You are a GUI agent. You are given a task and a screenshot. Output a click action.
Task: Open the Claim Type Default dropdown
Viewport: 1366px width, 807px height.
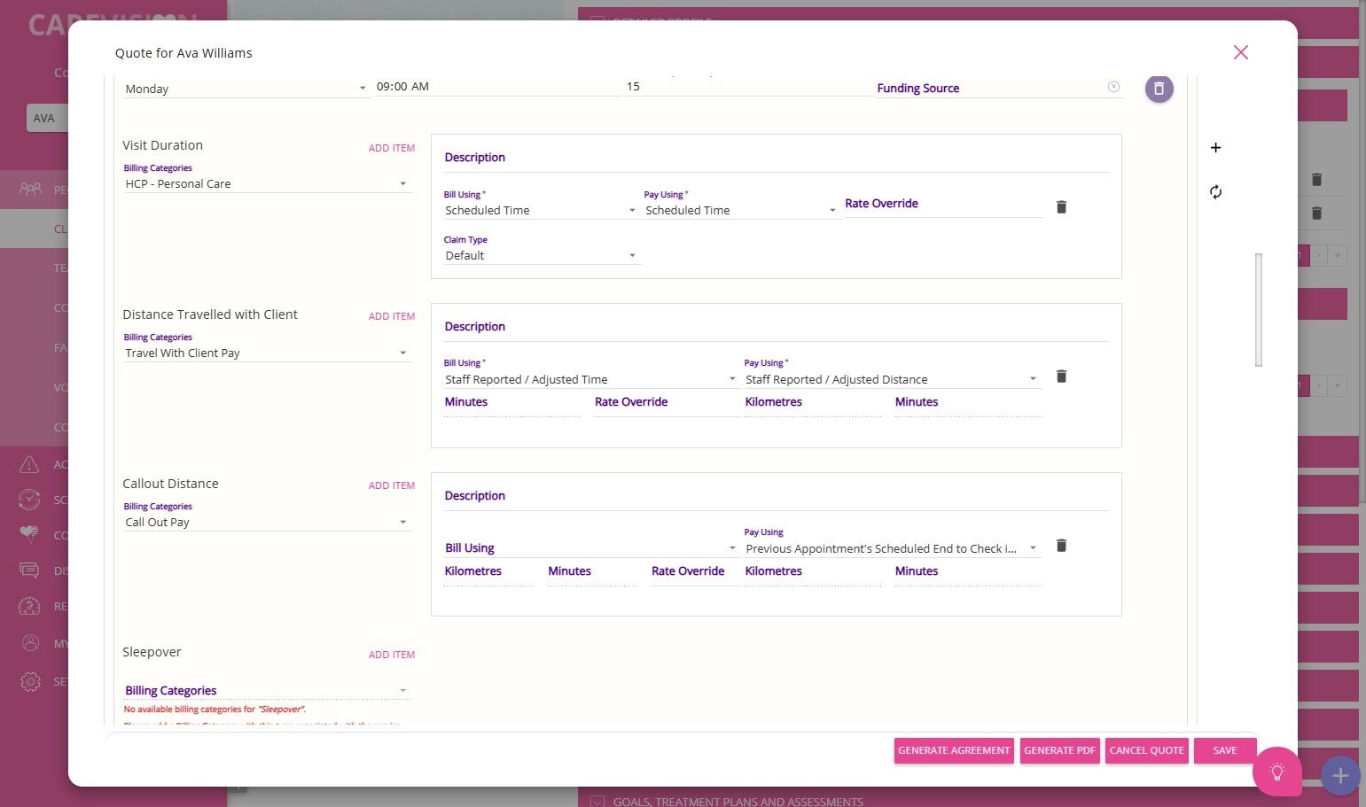pyautogui.click(x=541, y=255)
